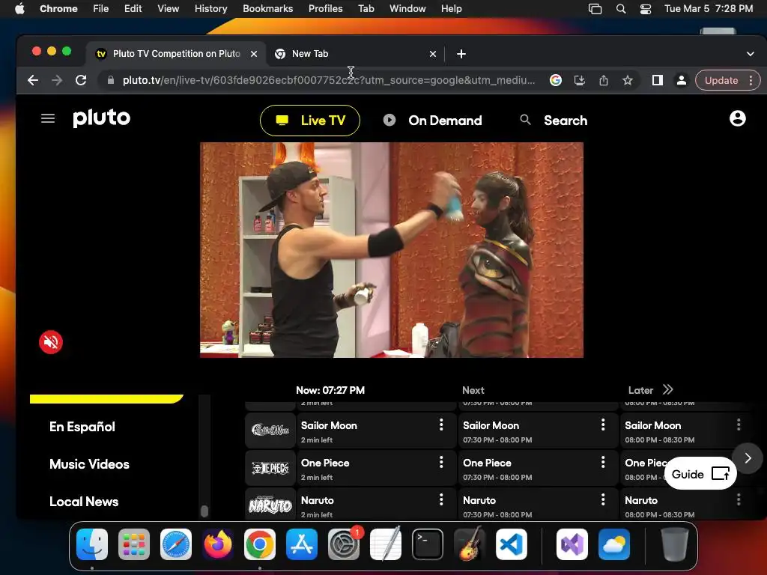Open the Pluto account profile icon
The image size is (767, 575).
pyautogui.click(x=737, y=118)
